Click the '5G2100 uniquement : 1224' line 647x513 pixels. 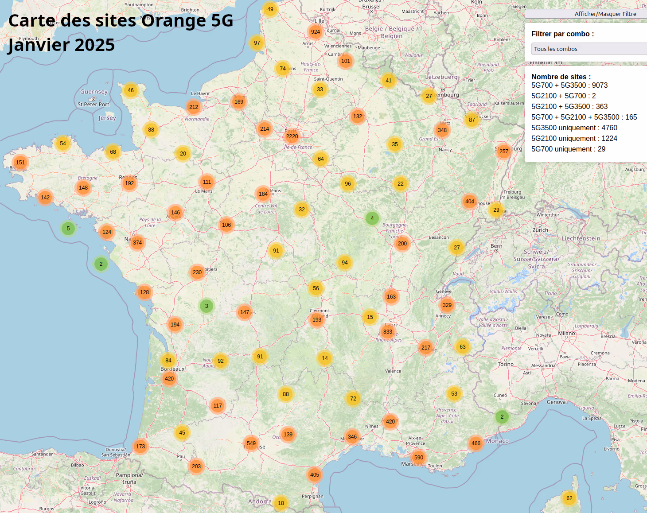pyautogui.click(x=574, y=138)
